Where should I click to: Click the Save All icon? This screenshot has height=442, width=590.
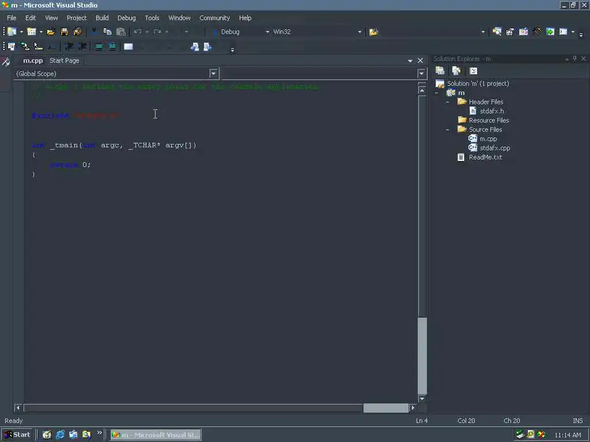pyautogui.click(x=78, y=32)
